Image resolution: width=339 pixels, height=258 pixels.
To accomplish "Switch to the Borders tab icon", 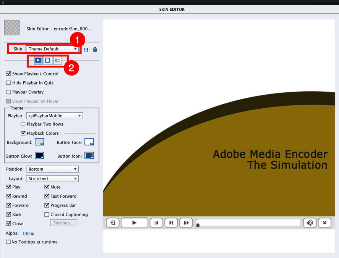I will (48, 60).
